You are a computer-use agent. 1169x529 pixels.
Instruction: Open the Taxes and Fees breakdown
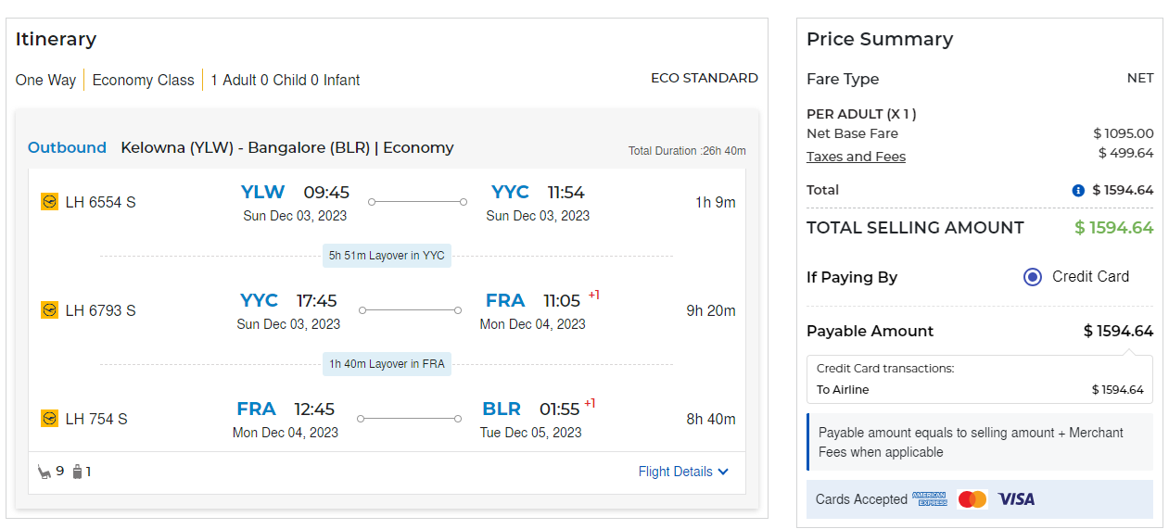pos(856,157)
